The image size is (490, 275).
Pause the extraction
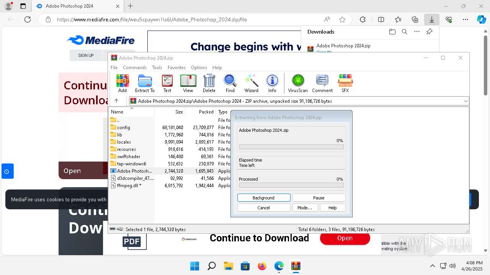pyautogui.click(x=319, y=197)
